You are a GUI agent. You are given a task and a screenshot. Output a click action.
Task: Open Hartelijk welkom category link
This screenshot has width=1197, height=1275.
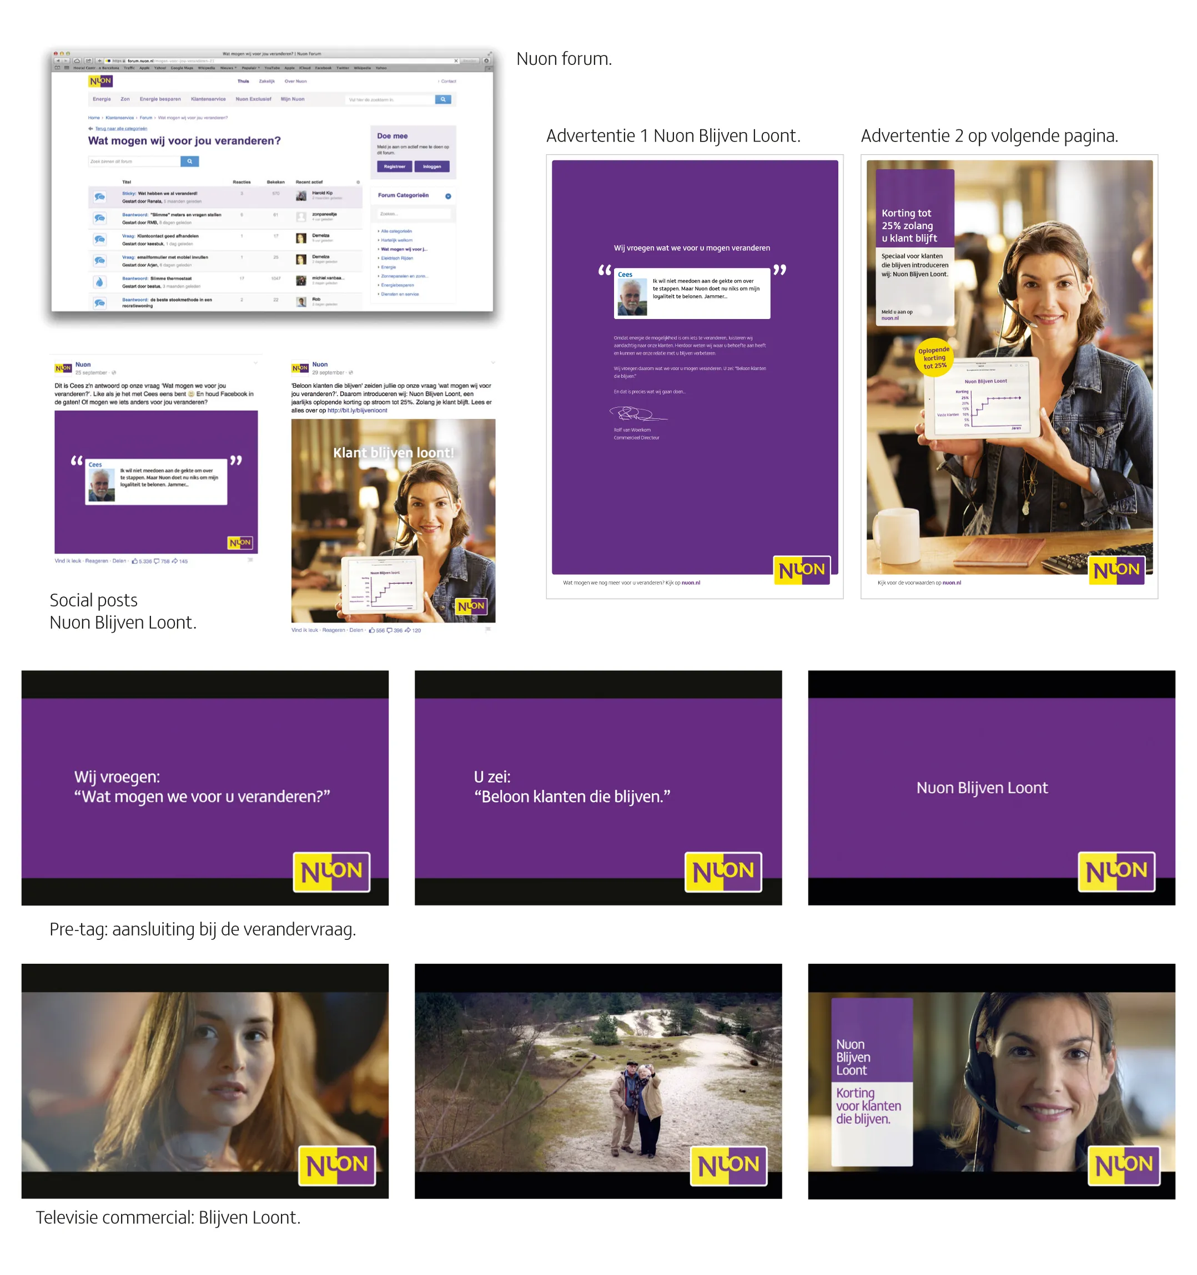coord(396,240)
